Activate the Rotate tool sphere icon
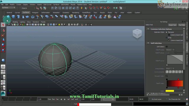 tap(3, 45)
